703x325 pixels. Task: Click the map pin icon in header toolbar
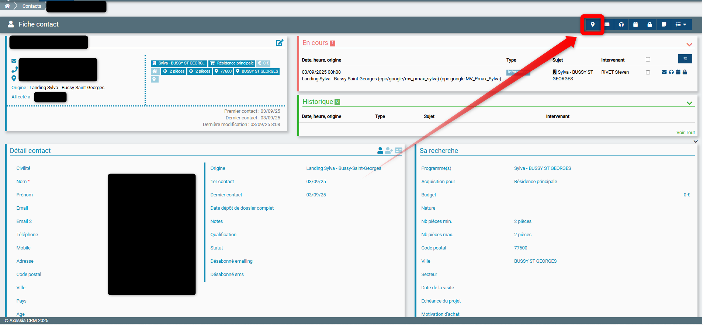pyautogui.click(x=592, y=25)
